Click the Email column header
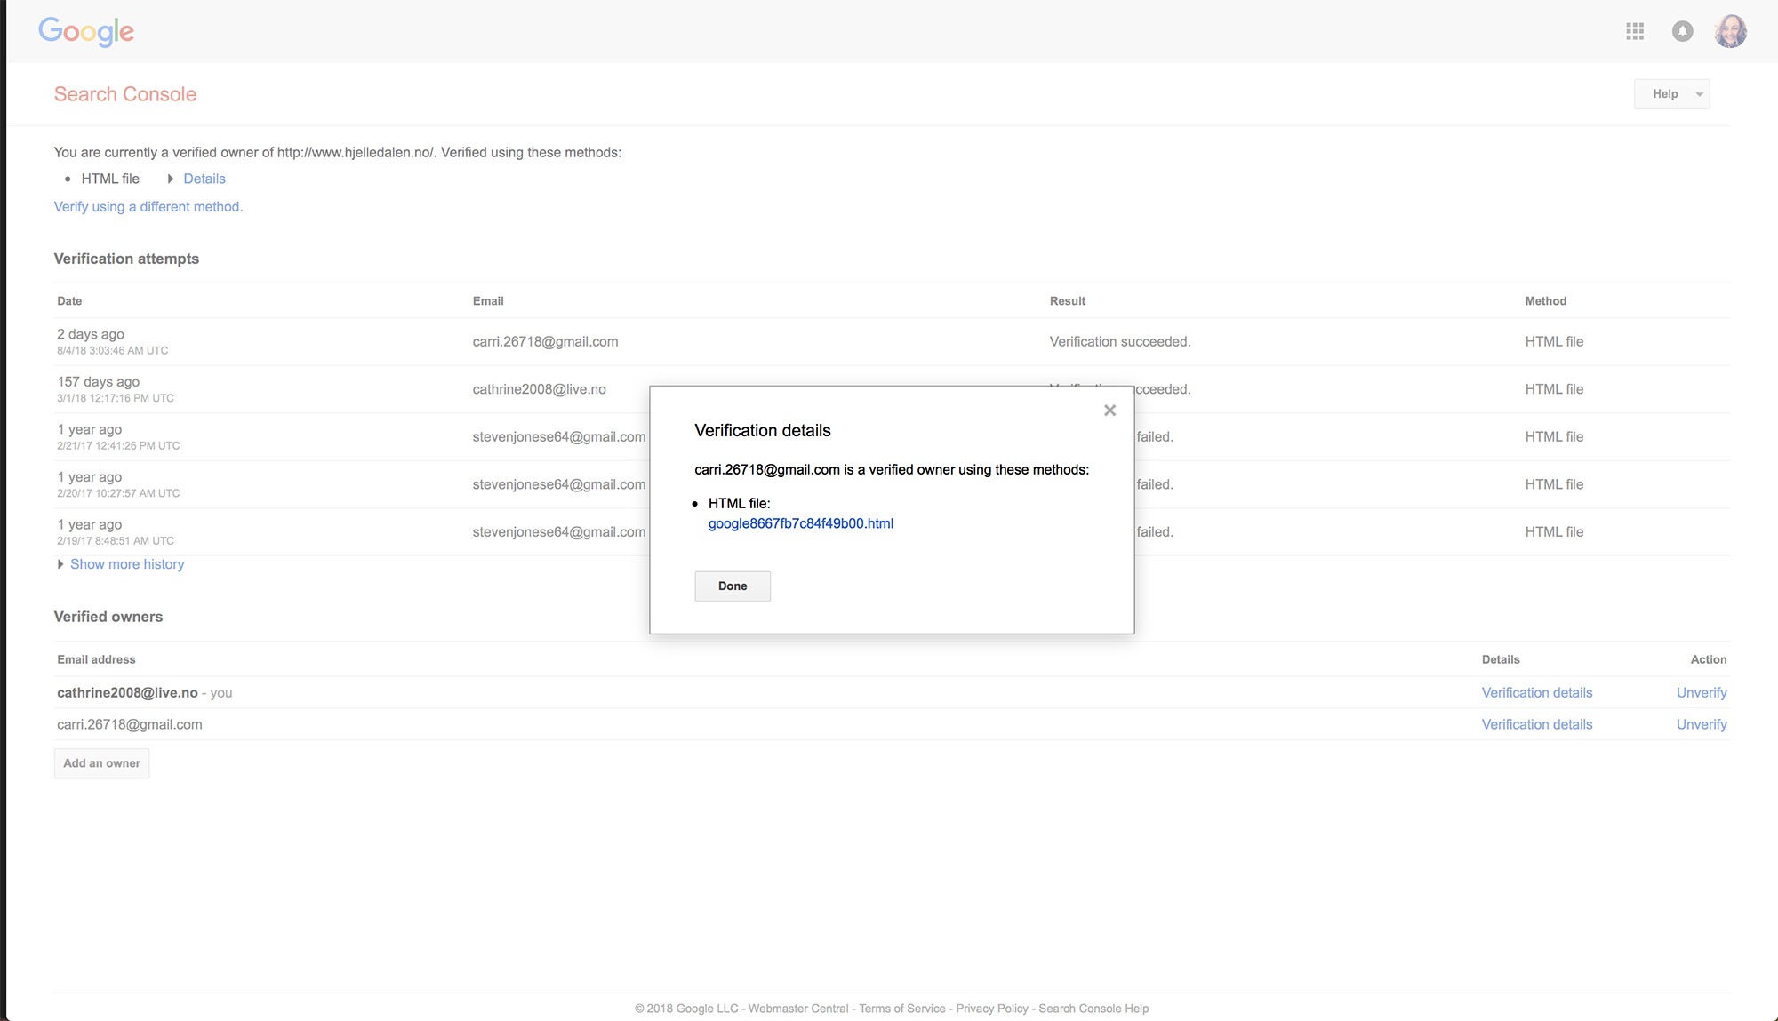Viewport: 1778px width, 1021px height. (488, 301)
